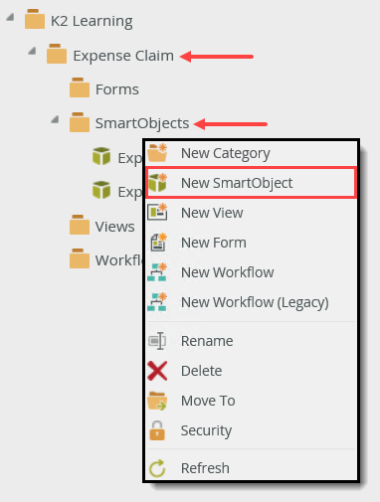Image resolution: width=380 pixels, height=502 pixels.
Task: Choose New Workflow (Legacy) entry
Action: [252, 302]
